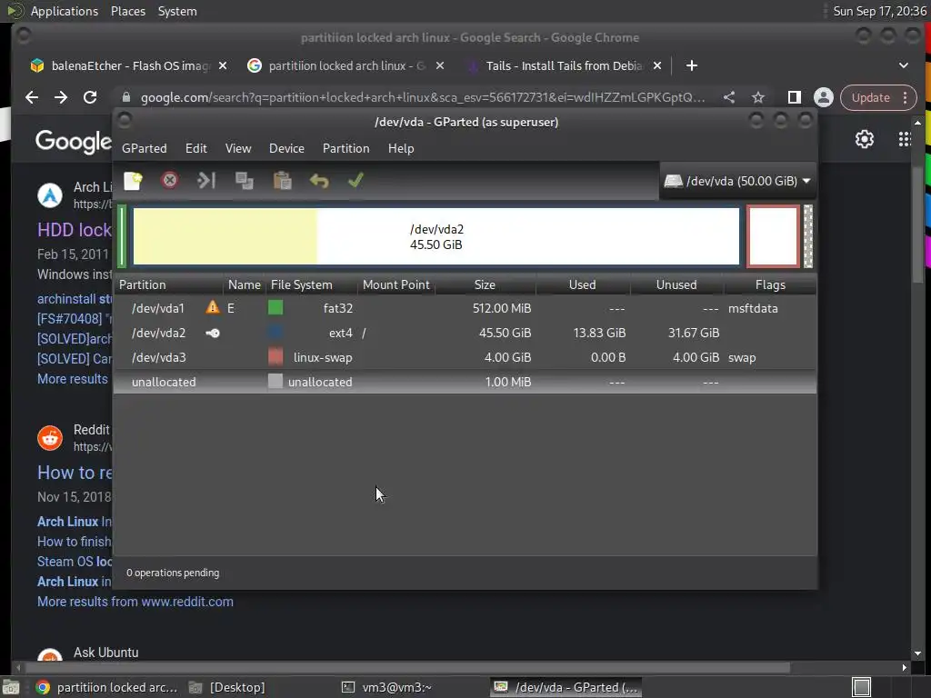
Task: Switch to the Tails install Chrome tab
Action: coord(556,65)
